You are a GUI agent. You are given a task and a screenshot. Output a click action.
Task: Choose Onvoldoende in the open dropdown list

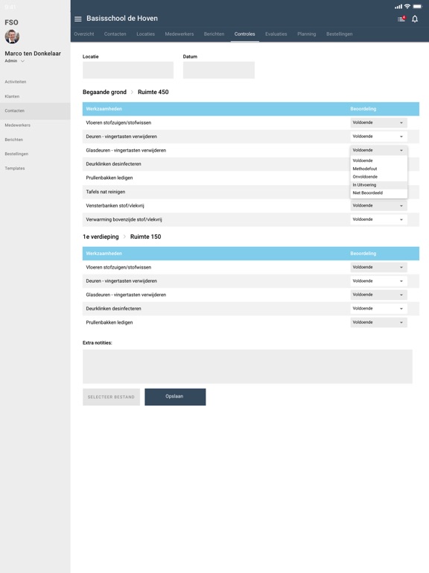(x=378, y=177)
